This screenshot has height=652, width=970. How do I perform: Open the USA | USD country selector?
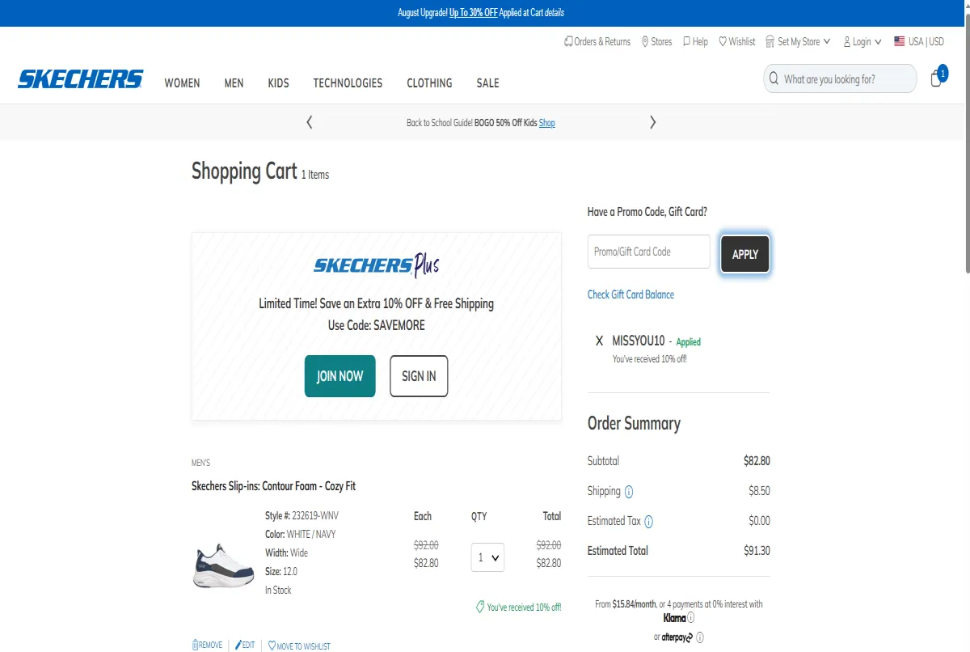pos(918,41)
